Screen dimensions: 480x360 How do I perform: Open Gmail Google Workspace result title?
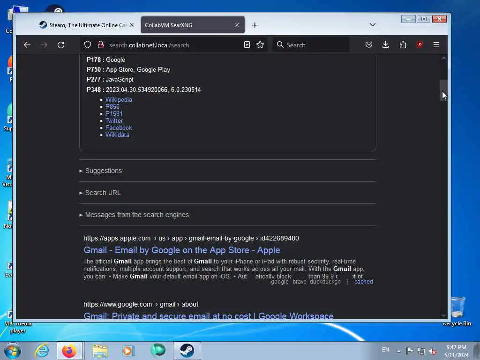(209, 315)
